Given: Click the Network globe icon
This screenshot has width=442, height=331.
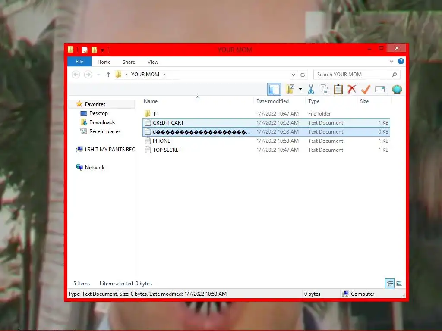Looking at the screenshot, I should point(79,167).
